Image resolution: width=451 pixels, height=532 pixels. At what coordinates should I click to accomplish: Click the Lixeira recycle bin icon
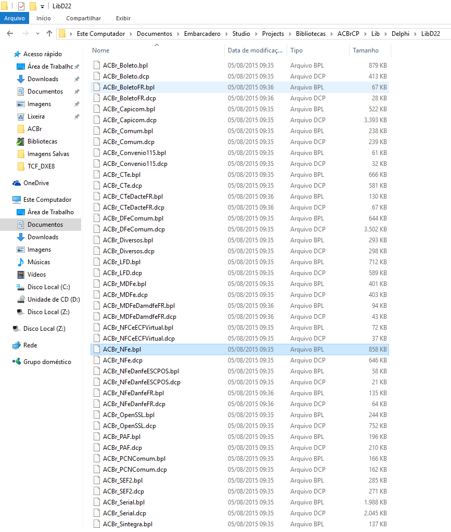tap(21, 116)
